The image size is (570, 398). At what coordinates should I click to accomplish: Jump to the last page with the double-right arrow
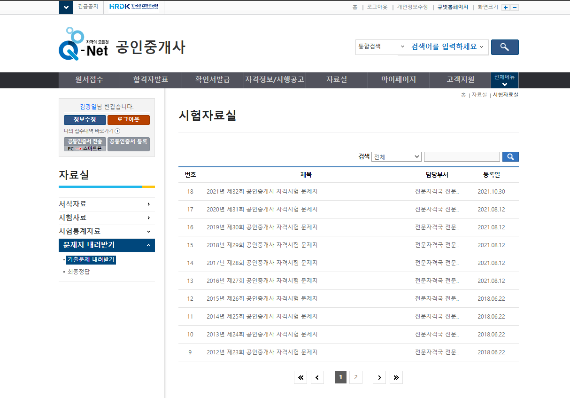(396, 377)
